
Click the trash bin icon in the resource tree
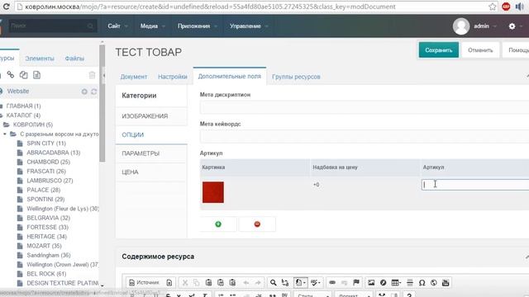(x=92, y=75)
